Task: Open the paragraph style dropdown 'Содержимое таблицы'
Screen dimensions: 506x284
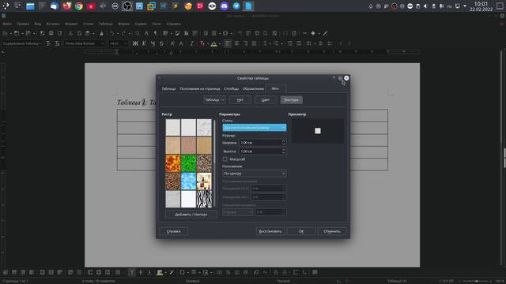Action: 22,43
